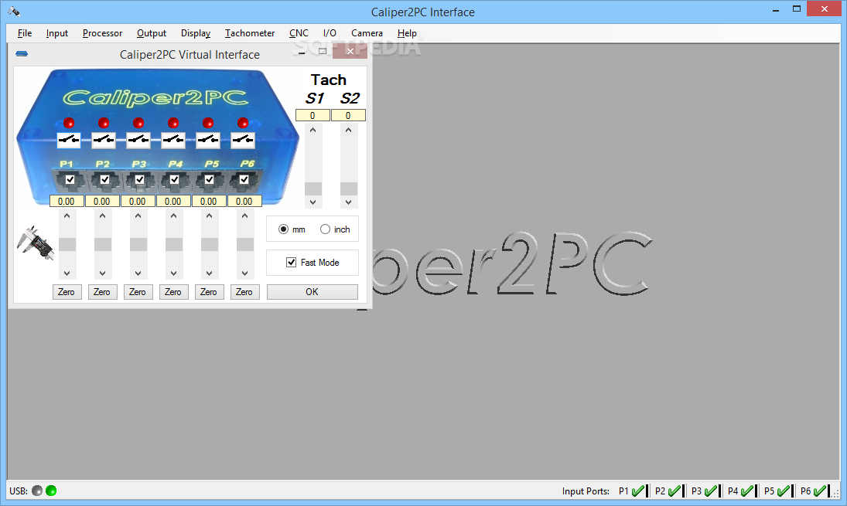Disable the Fast Mode checkbox
847x506 pixels.
pos(291,262)
